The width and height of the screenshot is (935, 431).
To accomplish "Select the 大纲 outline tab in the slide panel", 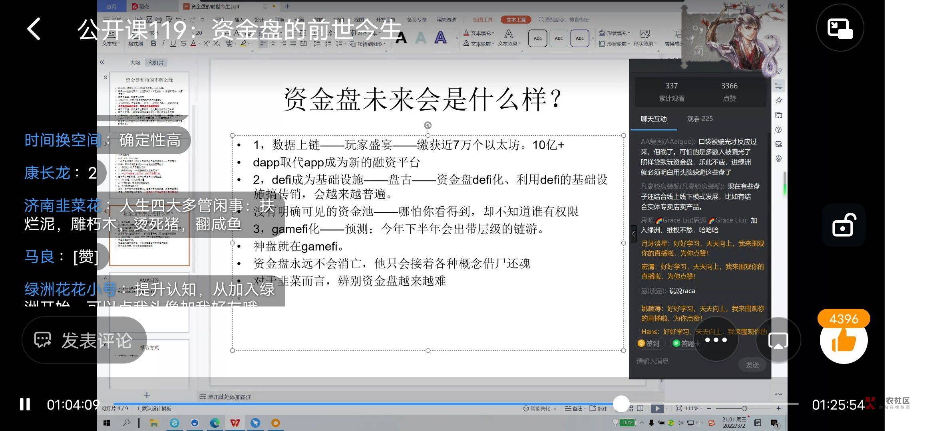I will click(x=135, y=63).
